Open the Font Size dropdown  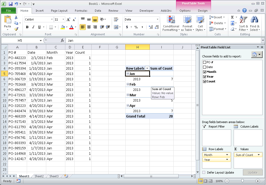click(x=63, y=19)
